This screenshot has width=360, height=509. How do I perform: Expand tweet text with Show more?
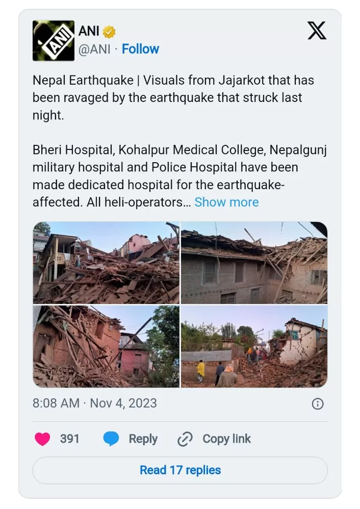pyautogui.click(x=226, y=202)
